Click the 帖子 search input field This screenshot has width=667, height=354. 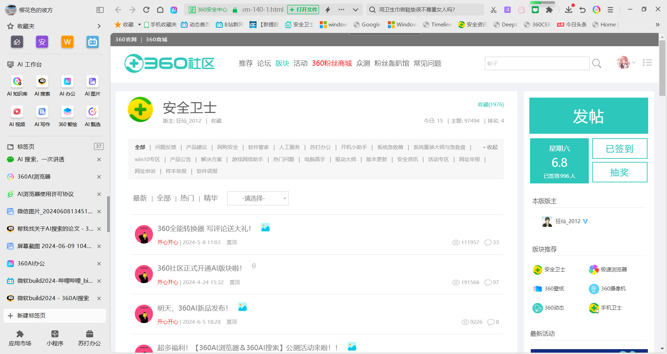click(x=537, y=63)
